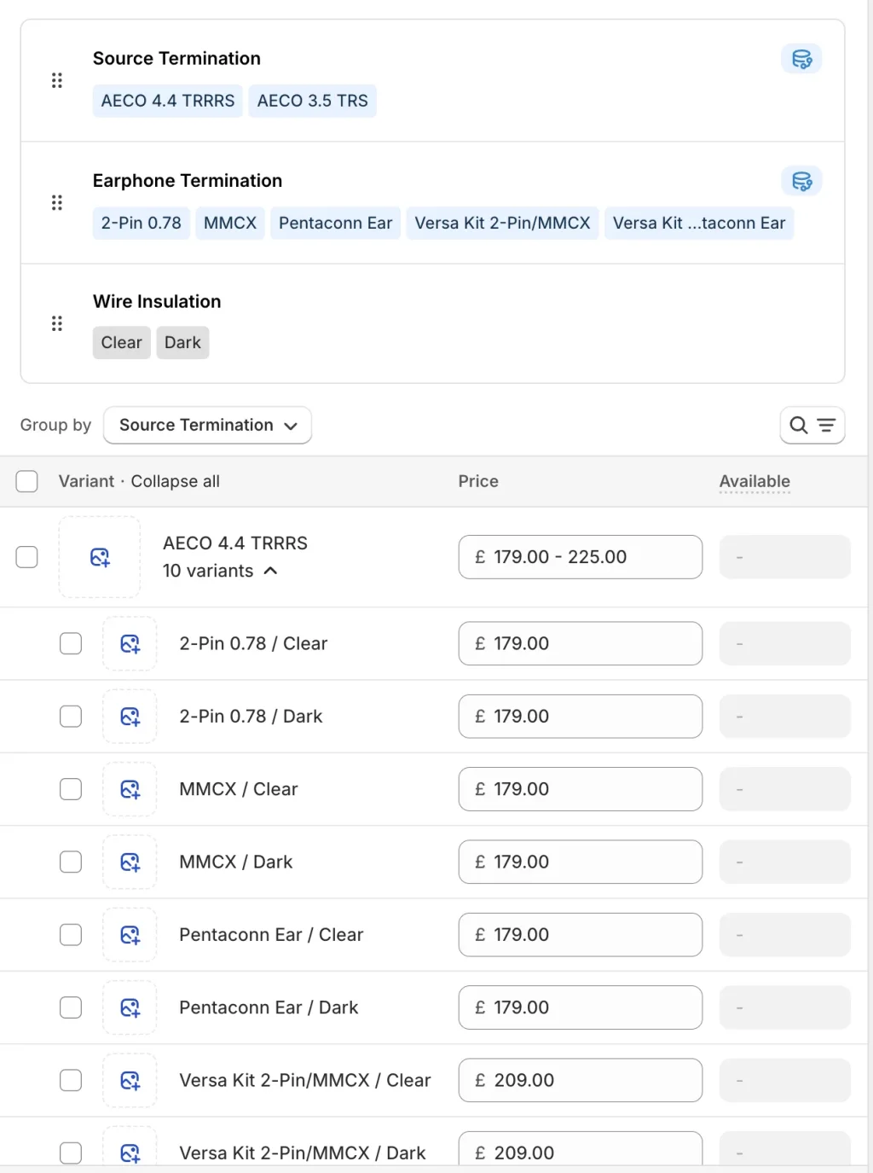Add image for 2-Pin 0.78 / Clear variant
Screen dimensions: 873x1173
coord(130,644)
